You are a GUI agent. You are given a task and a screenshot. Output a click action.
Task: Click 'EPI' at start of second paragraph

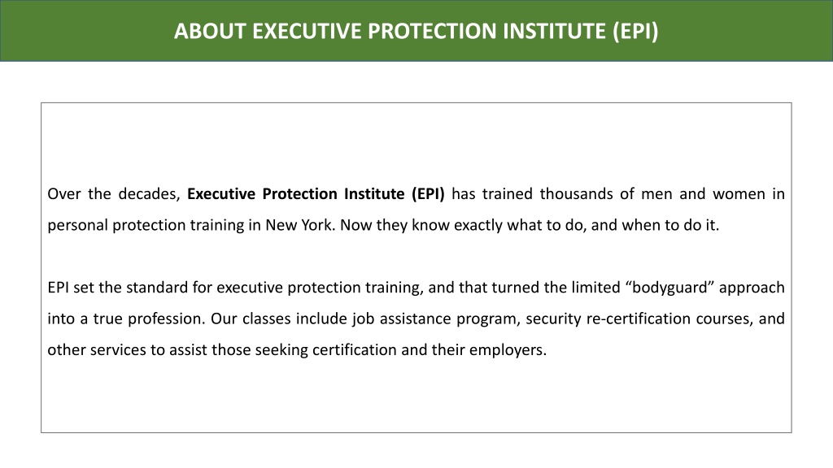pos(58,288)
